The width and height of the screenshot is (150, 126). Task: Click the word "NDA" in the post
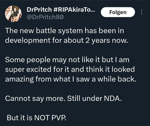[112, 98]
